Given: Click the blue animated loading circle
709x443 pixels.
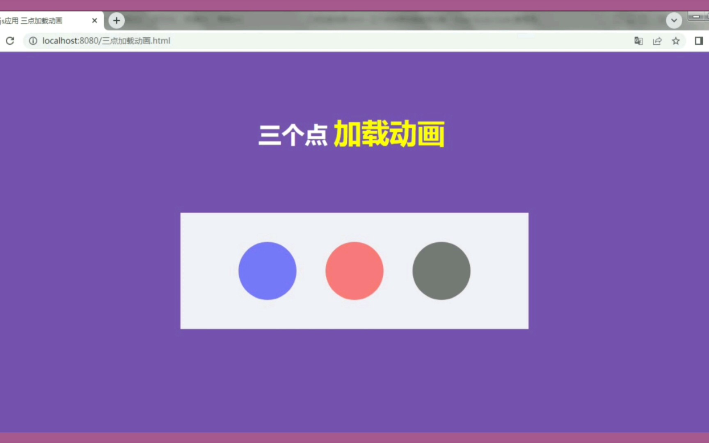Looking at the screenshot, I should (267, 271).
